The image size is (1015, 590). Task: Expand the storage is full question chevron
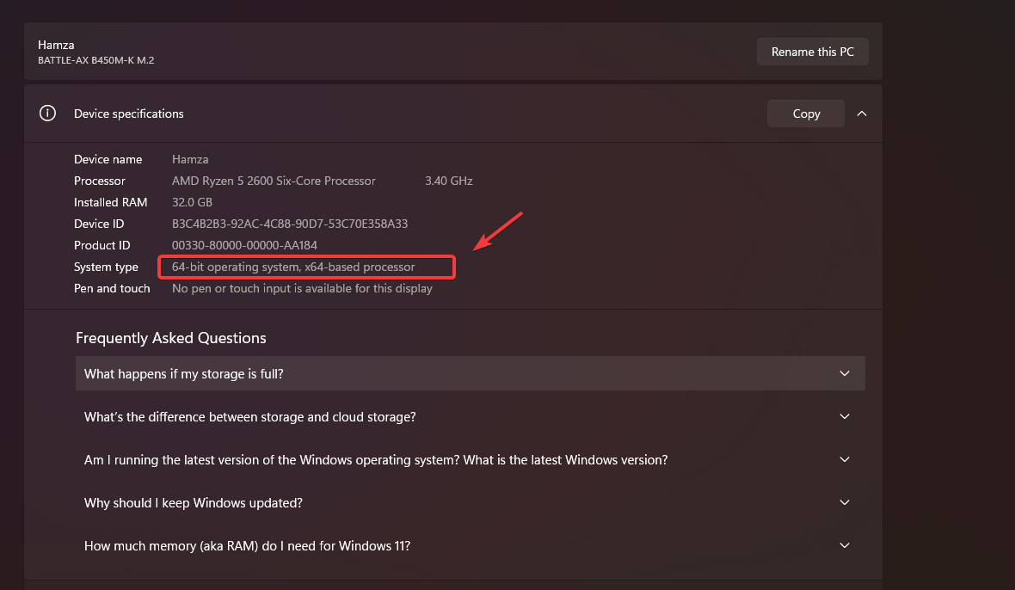tap(844, 374)
